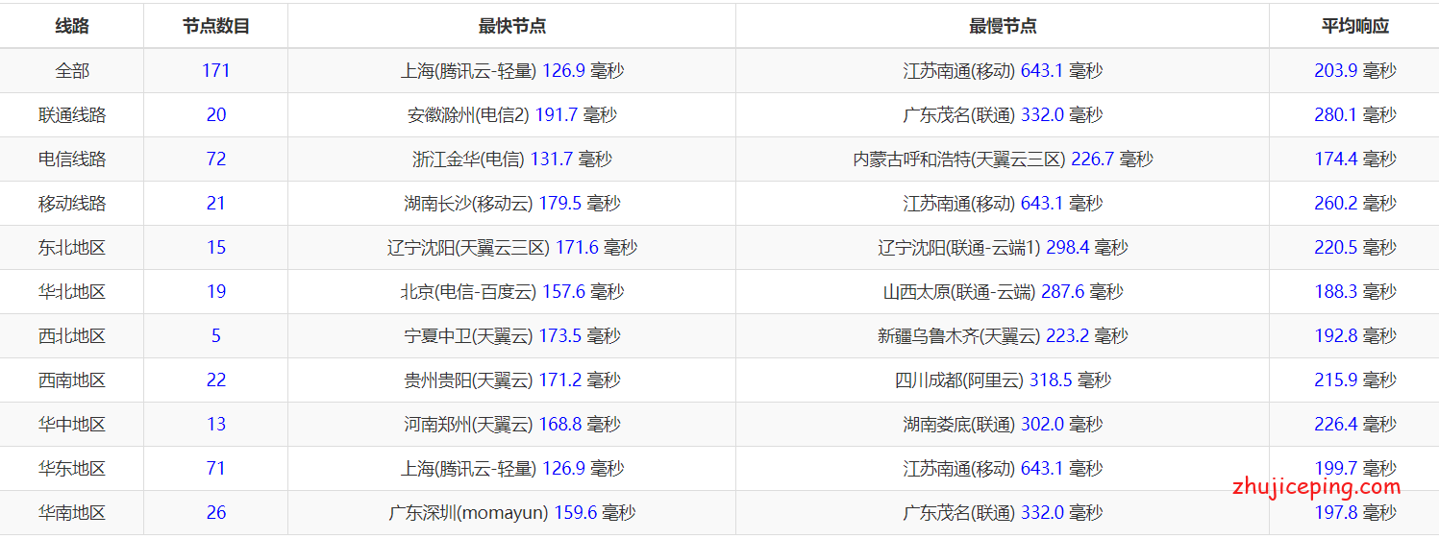Click average response 192.8 毫秒
The image size is (1439, 539).
(x=1355, y=336)
